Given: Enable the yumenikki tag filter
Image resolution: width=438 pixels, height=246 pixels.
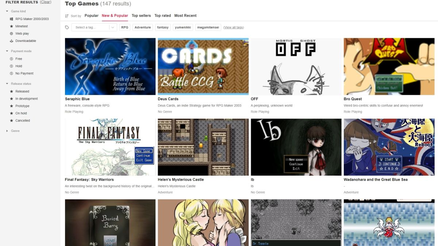Looking at the screenshot, I should pyautogui.click(x=183, y=27).
